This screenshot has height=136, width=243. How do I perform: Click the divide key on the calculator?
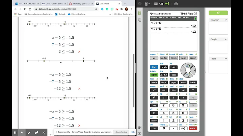pyautogui.click(x=193, y=98)
